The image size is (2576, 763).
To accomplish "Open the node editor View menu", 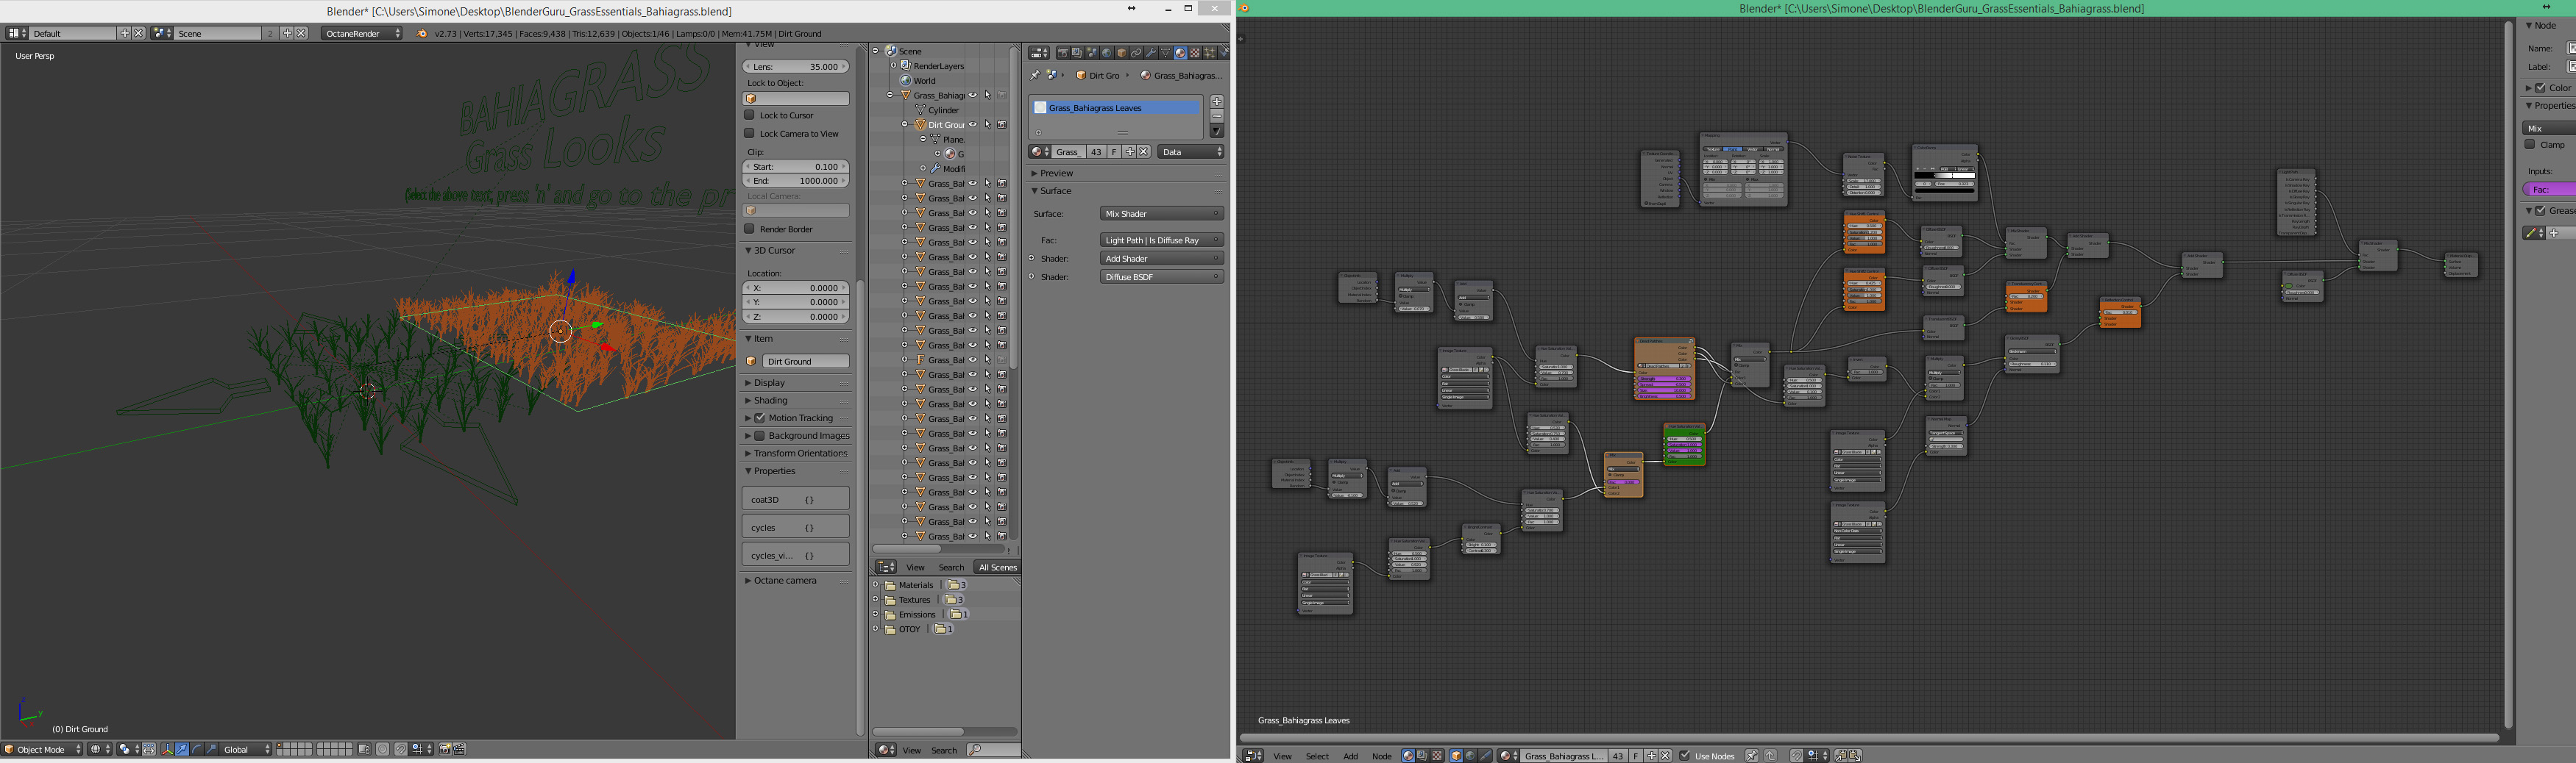I will 1282,756.
